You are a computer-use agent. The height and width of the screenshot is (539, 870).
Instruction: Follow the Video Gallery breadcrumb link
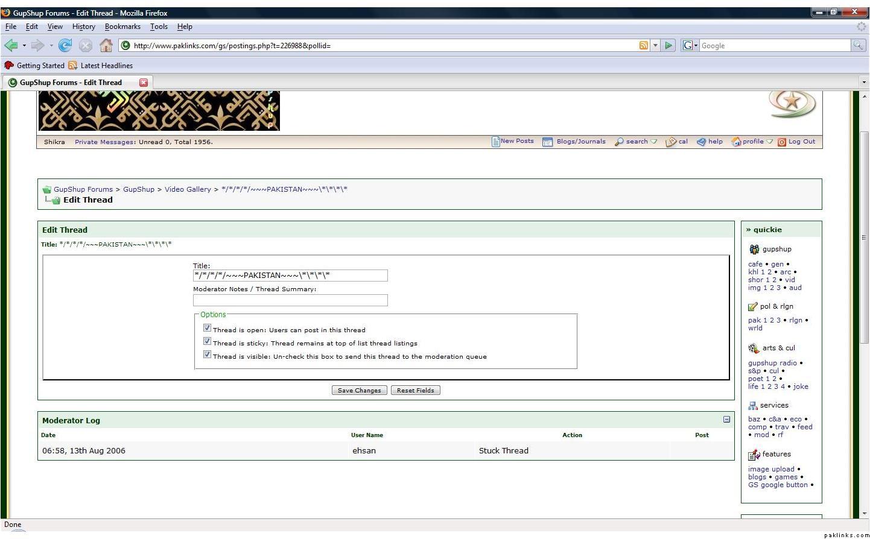[188, 189]
